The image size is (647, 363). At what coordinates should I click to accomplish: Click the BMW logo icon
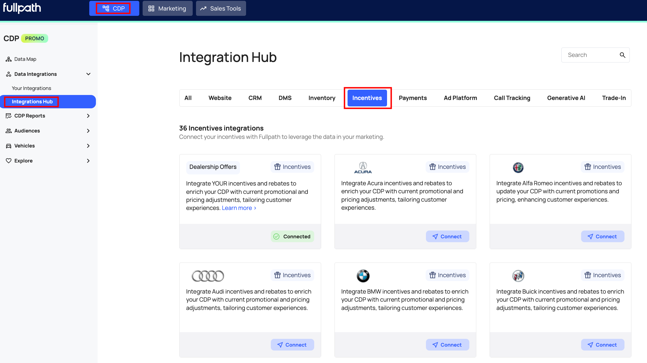[x=363, y=276]
